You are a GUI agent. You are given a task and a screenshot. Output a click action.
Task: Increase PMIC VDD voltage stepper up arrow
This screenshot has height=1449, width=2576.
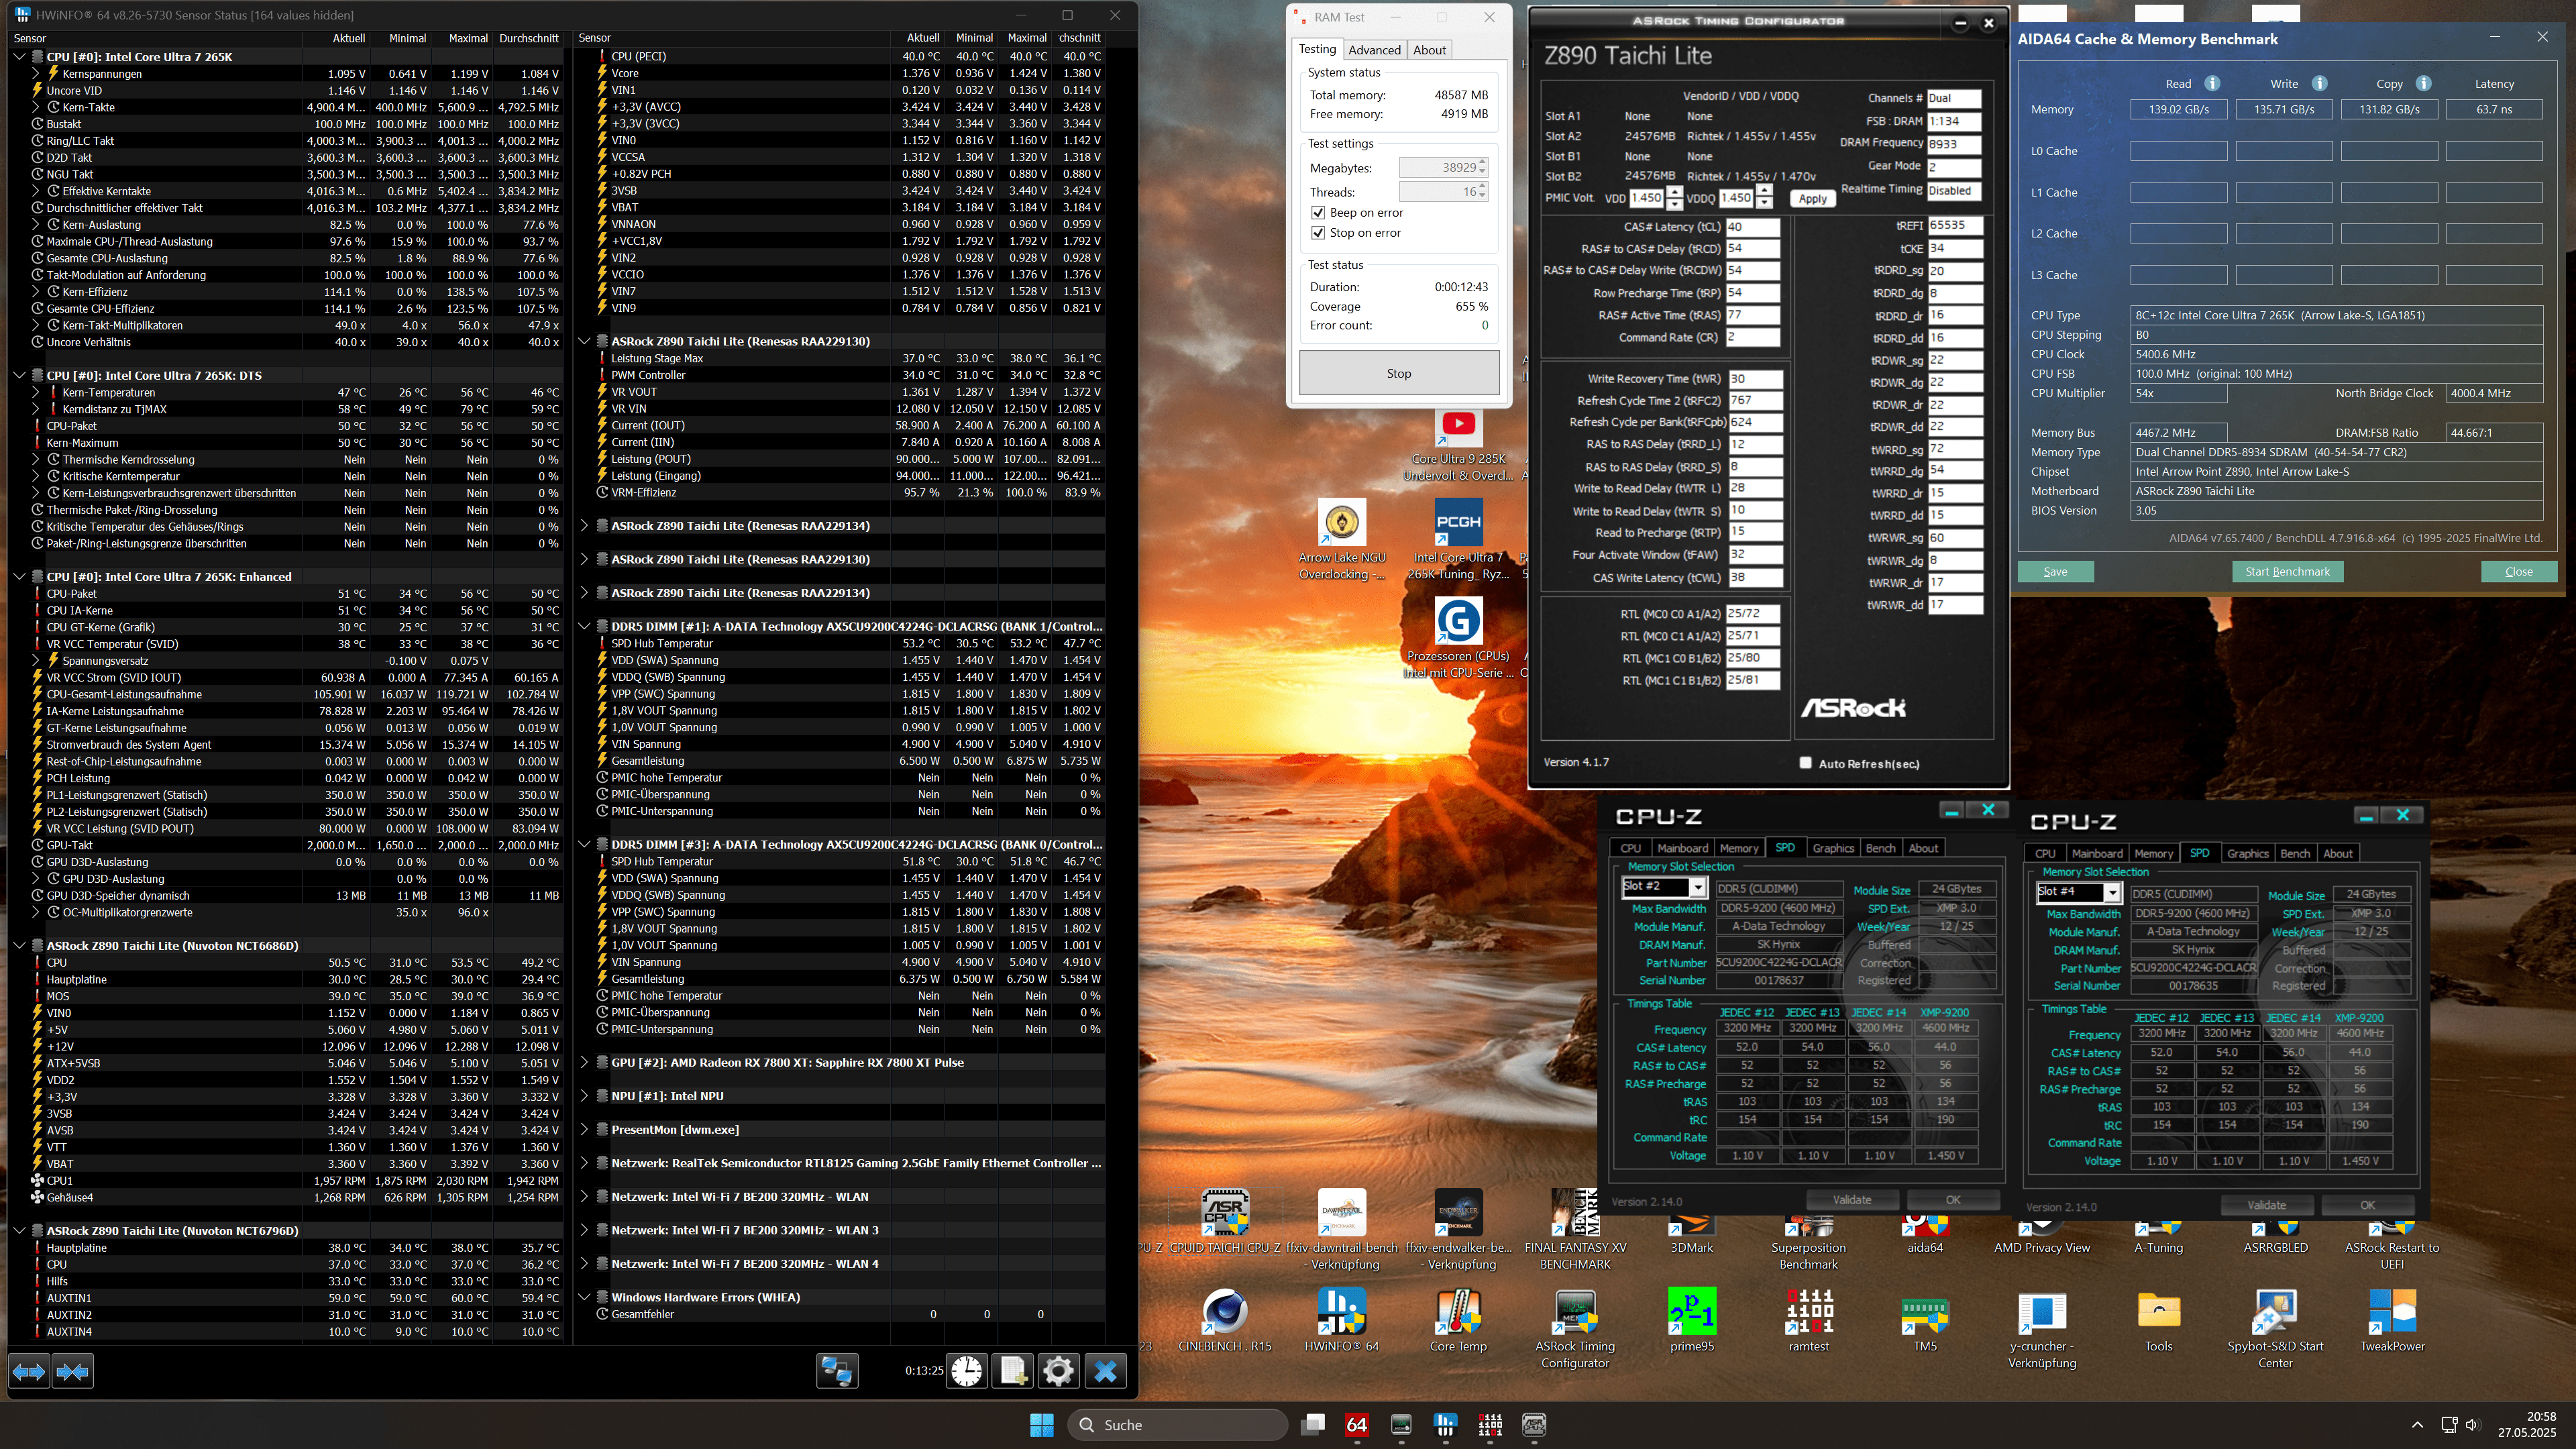pyautogui.click(x=1675, y=192)
